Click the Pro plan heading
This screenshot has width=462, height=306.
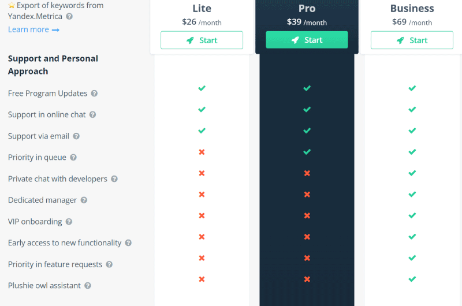pos(307,8)
